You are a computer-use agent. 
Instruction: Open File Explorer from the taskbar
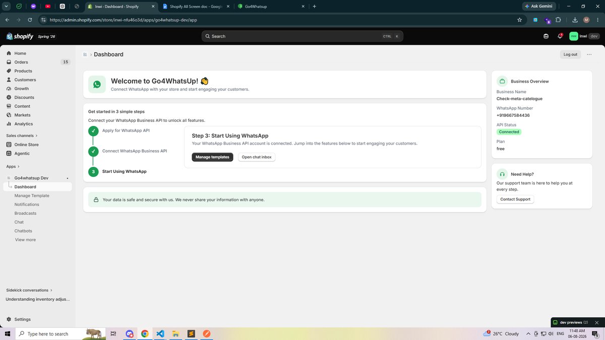pos(175,333)
